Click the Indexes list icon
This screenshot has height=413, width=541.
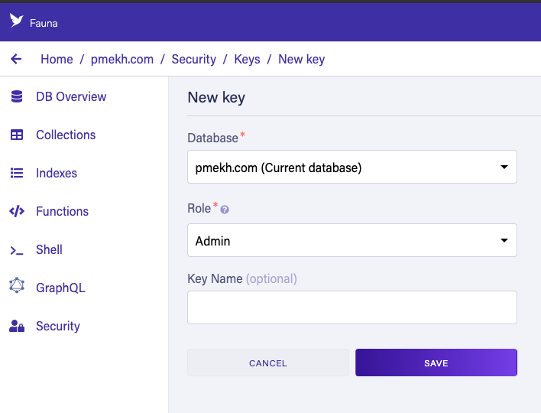[17, 173]
